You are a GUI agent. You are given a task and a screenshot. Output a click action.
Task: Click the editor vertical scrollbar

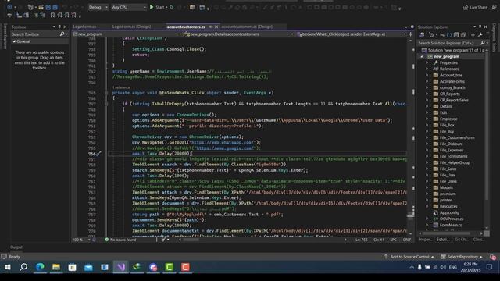[x=411, y=137]
